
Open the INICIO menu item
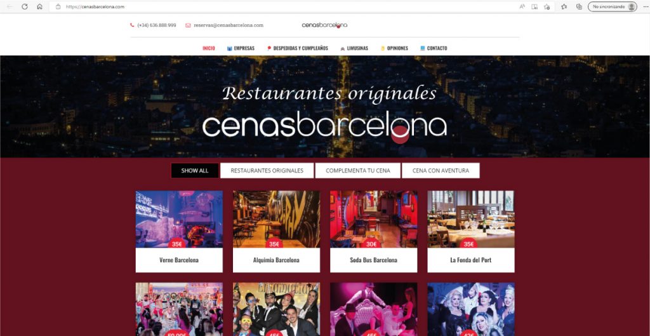pos(208,48)
